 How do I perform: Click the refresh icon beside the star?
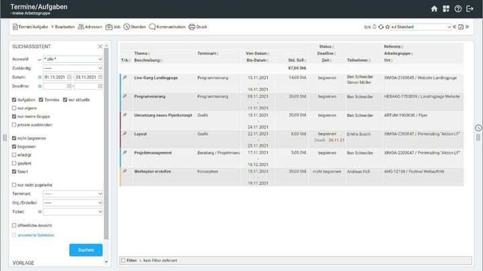click(x=380, y=27)
